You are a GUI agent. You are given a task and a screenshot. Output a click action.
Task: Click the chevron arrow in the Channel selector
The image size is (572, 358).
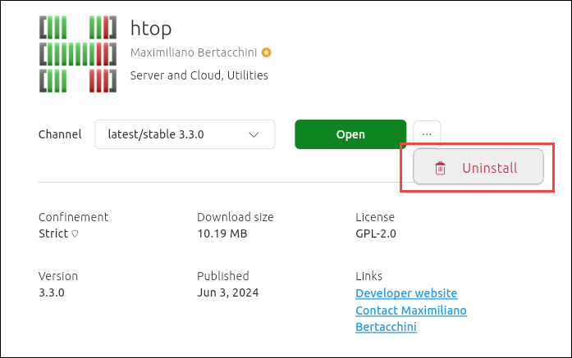coord(254,134)
